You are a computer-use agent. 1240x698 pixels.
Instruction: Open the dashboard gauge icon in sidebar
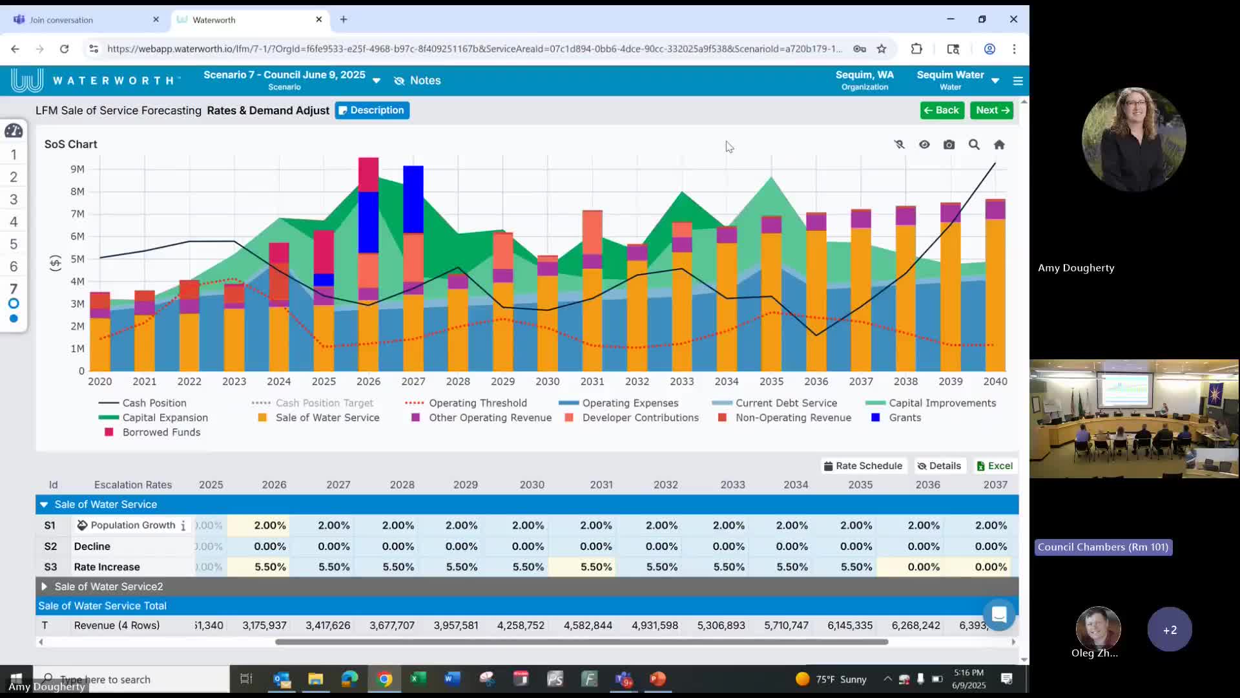[14, 131]
